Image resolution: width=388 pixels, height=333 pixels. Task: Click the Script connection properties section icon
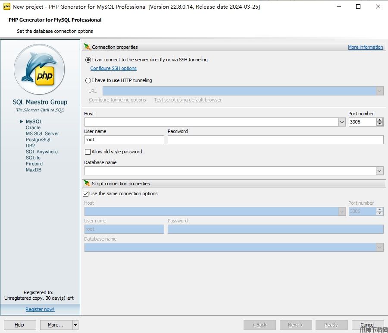pyautogui.click(x=87, y=184)
